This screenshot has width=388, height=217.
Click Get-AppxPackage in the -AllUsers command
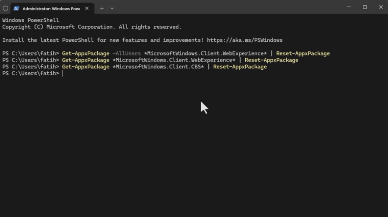pyautogui.click(x=86, y=53)
